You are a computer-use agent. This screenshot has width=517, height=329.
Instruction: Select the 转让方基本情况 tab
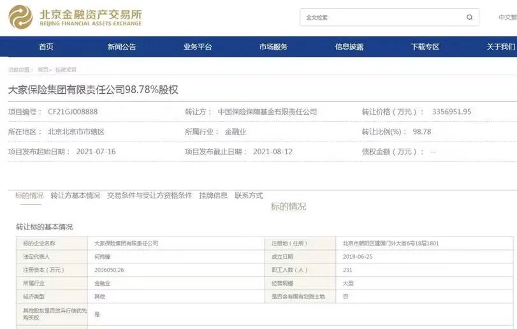(75, 196)
